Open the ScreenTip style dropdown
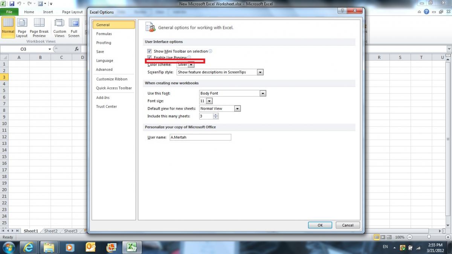The image size is (452, 254). (260, 72)
